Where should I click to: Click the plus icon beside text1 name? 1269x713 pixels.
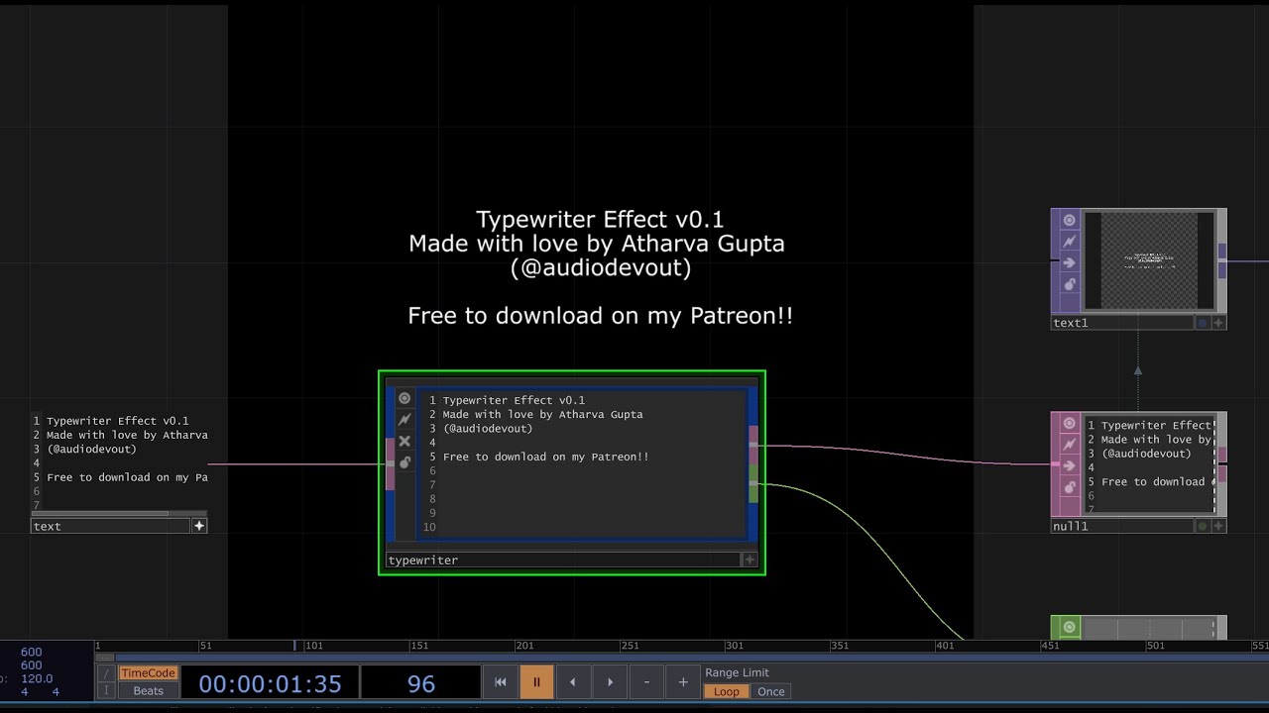click(1218, 323)
